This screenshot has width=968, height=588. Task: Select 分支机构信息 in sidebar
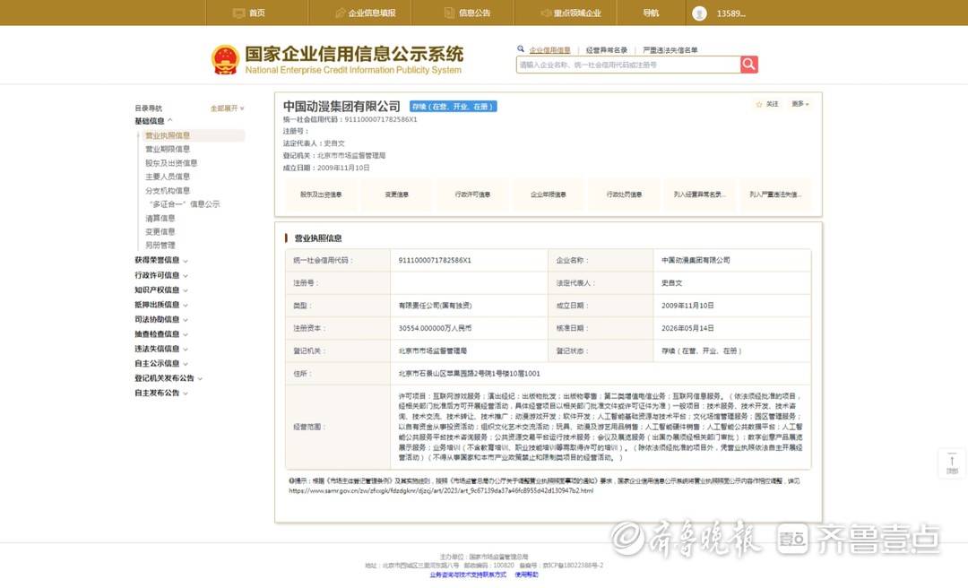click(168, 191)
